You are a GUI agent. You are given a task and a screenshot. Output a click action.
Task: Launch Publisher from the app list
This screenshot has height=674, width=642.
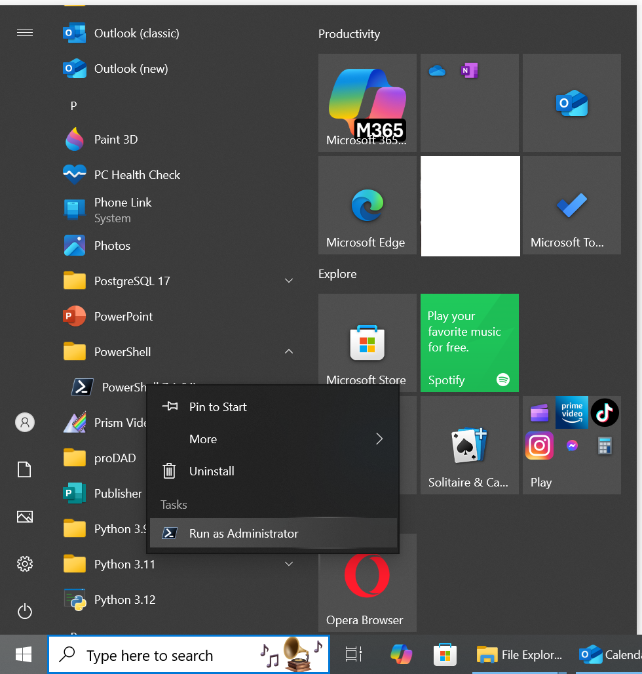coord(104,494)
